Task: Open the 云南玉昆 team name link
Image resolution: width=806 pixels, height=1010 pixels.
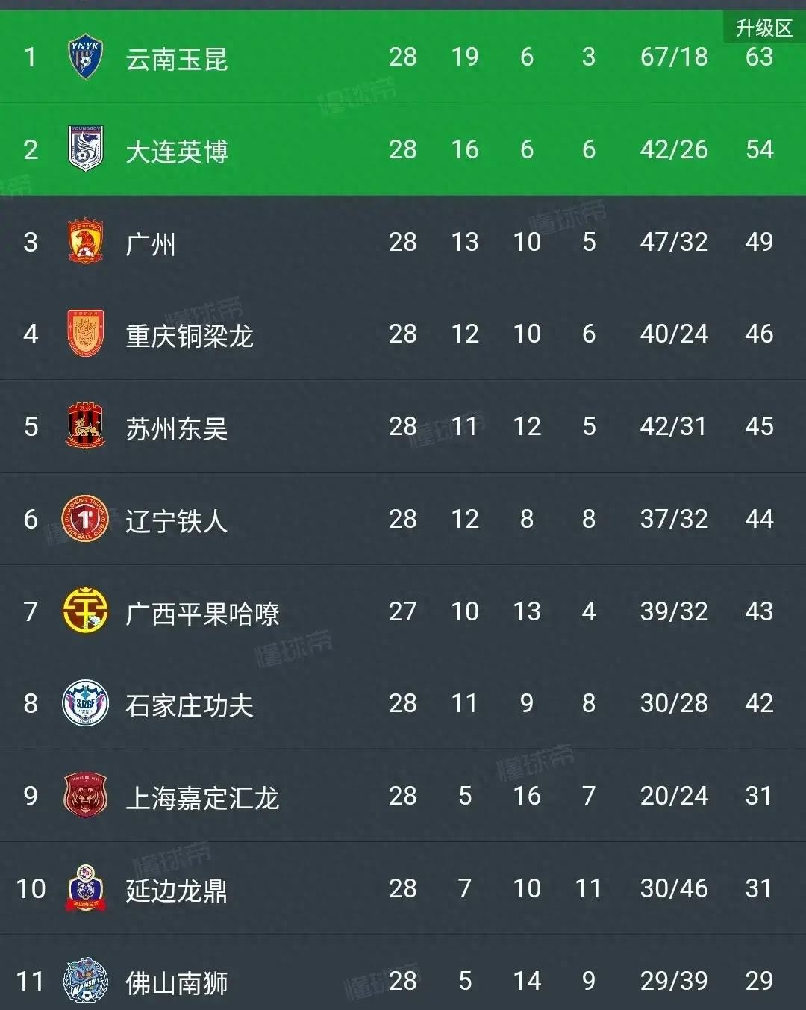Action: [176, 59]
